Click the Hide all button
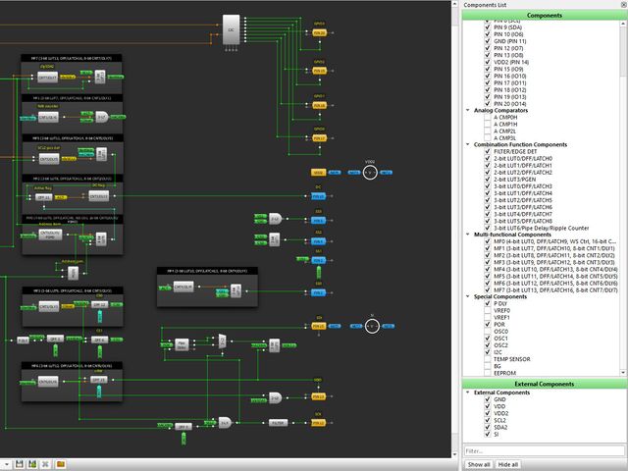This screenshot has height=471, width=628. pyautogui.click(x=508, y=464)
